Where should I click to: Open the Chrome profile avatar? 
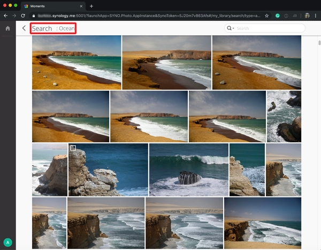coord(307,16)
